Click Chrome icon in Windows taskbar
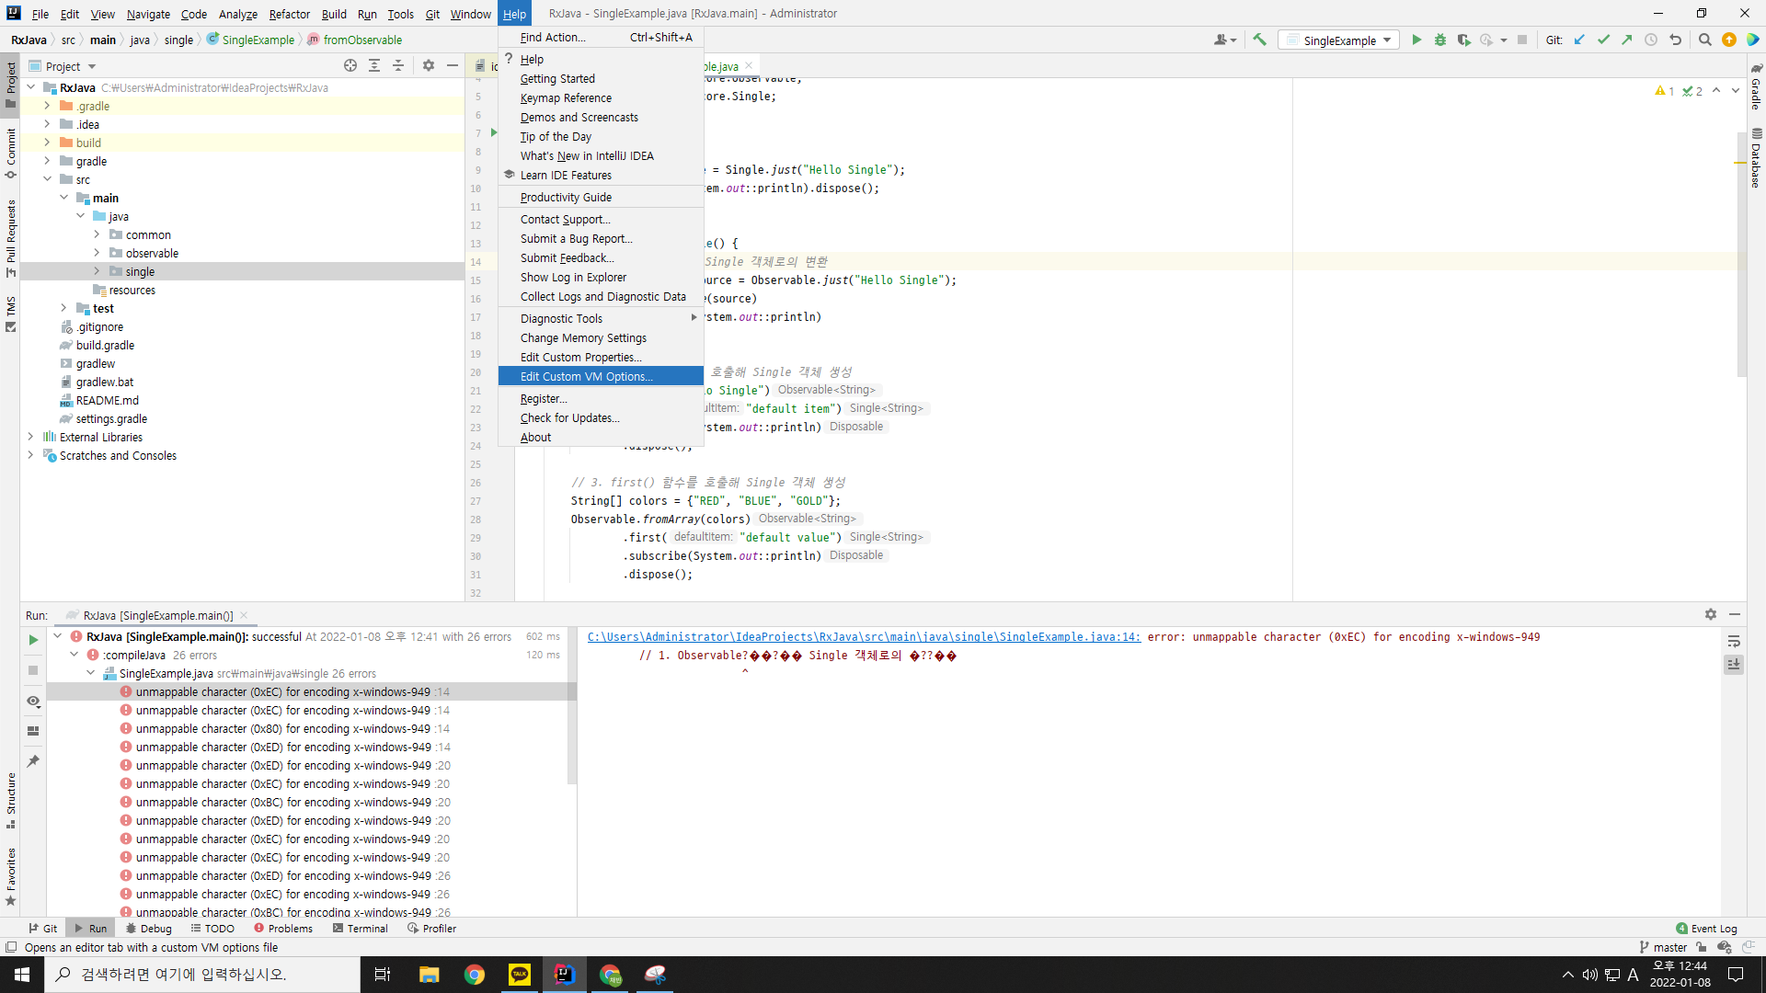 (475, 975)
